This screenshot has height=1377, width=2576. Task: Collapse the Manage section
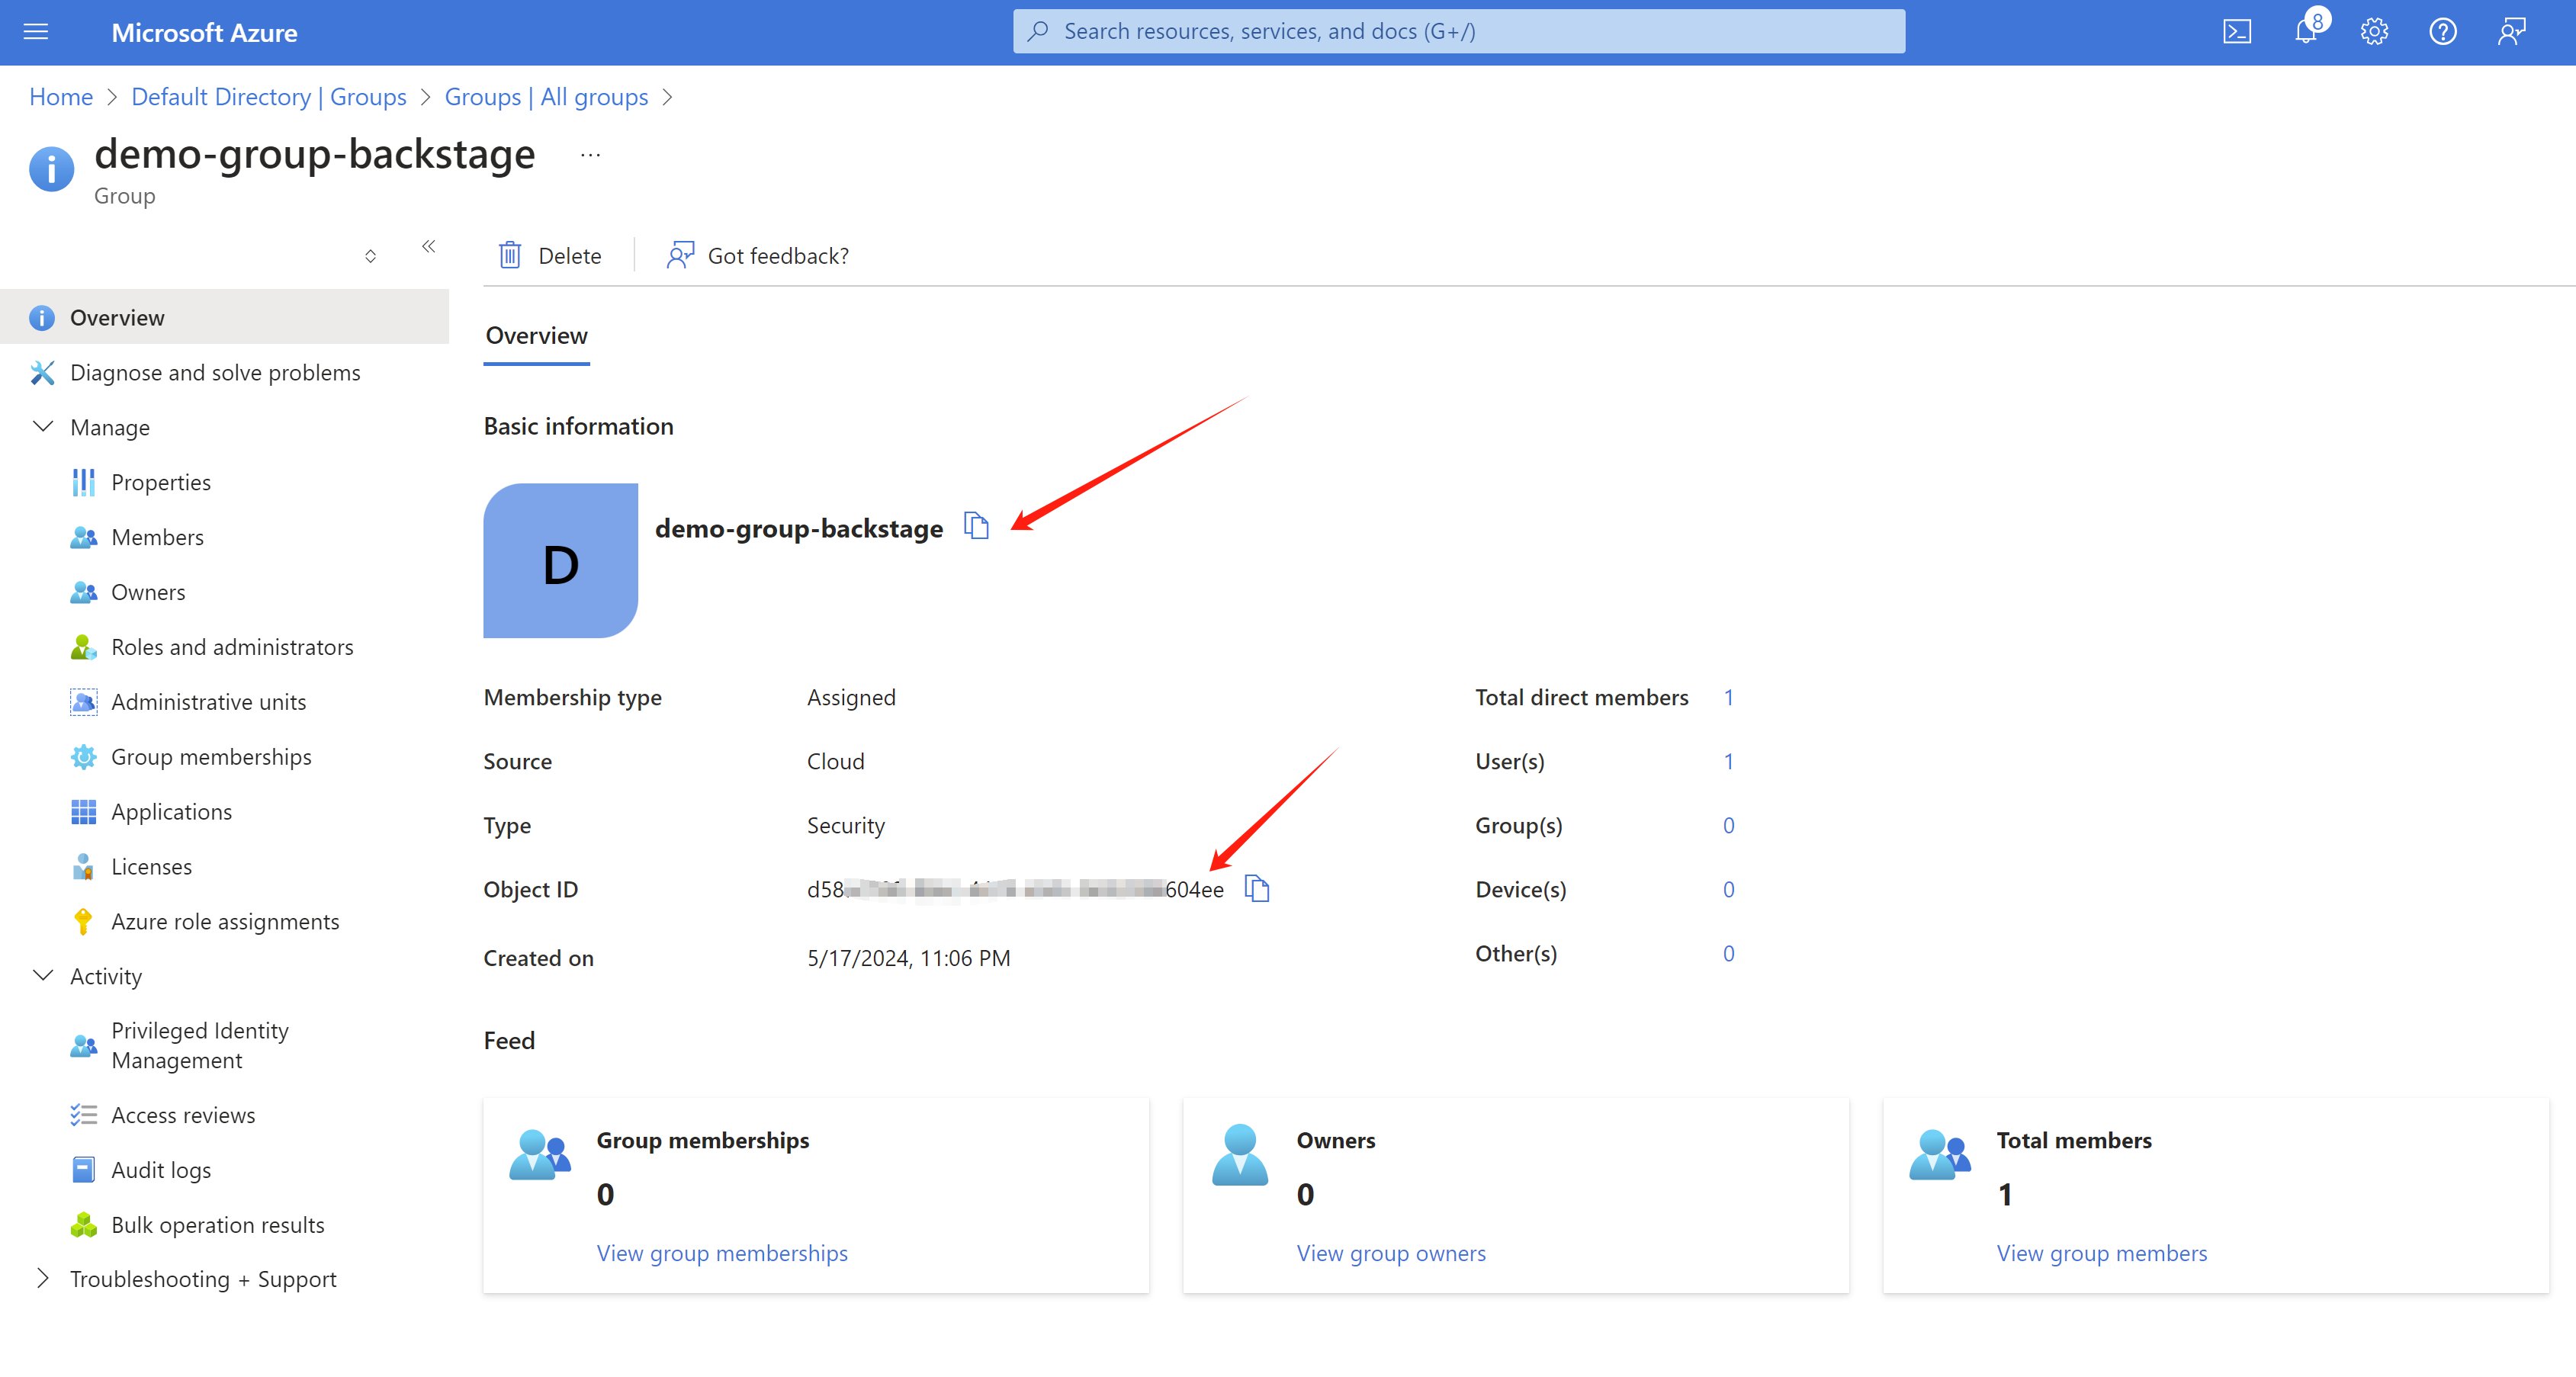[x=43, y=427]
